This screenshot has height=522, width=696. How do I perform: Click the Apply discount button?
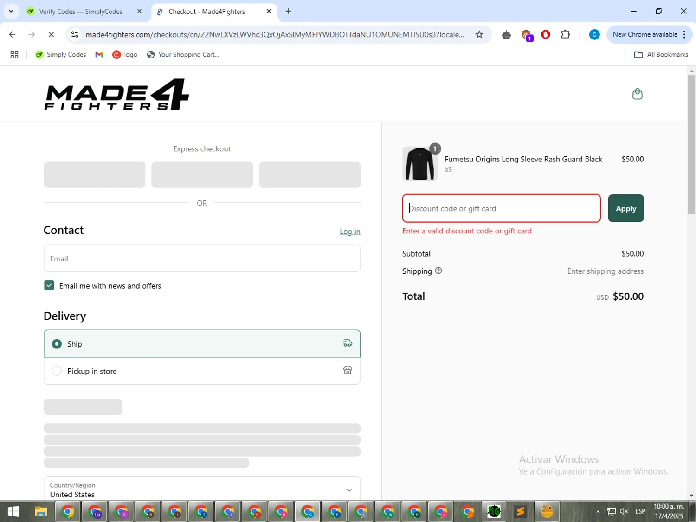626,208
